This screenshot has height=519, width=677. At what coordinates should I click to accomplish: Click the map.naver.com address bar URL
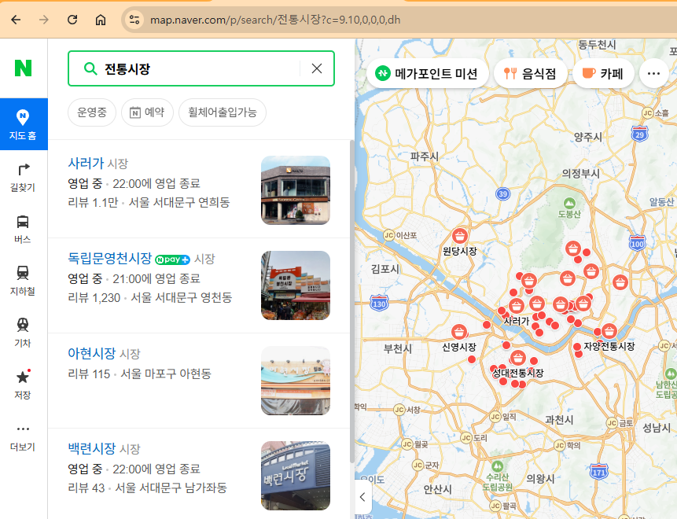pos(275,20)
